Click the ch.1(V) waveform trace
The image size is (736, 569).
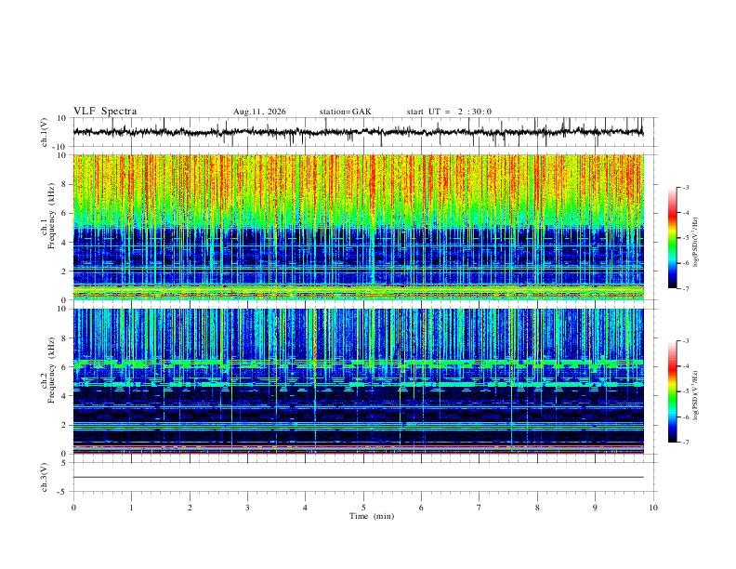point(358,132)
